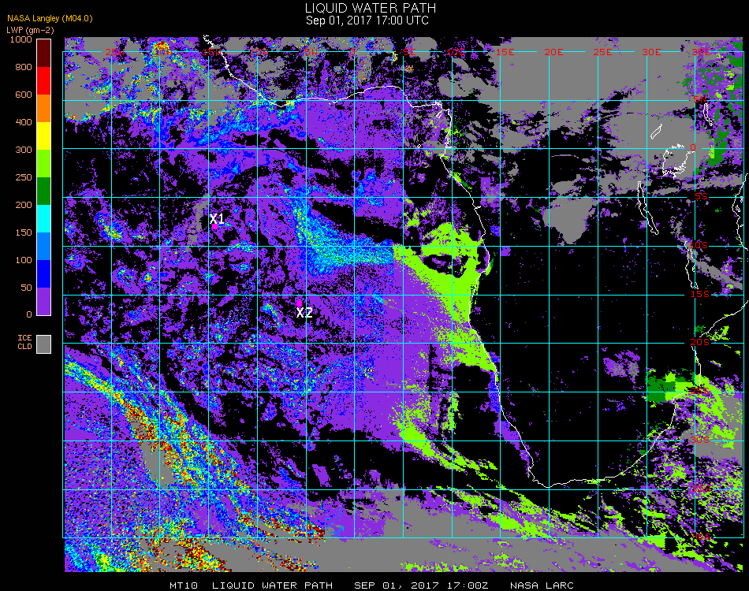Click the '10S' latitude label
Screen dimensions: 749x591
(x=699, y=245)
